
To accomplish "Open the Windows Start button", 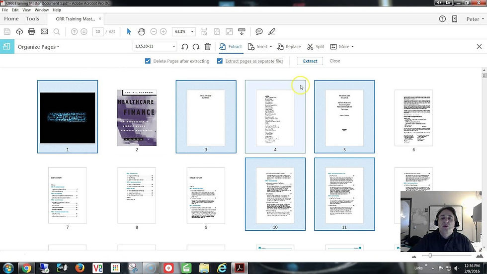I will (x=8, y=268).
